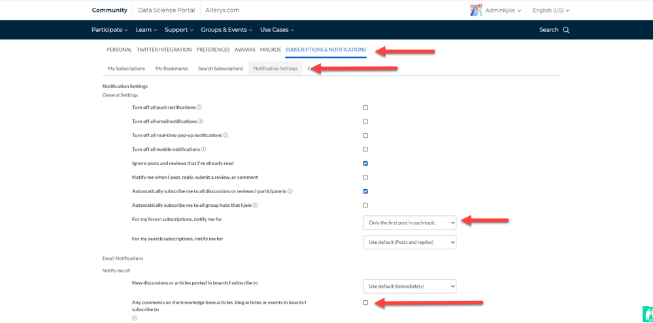Screen dimensions: 653x323
Task: Select Subscriptions & Notifications tab
Action: tap(326, 50)
